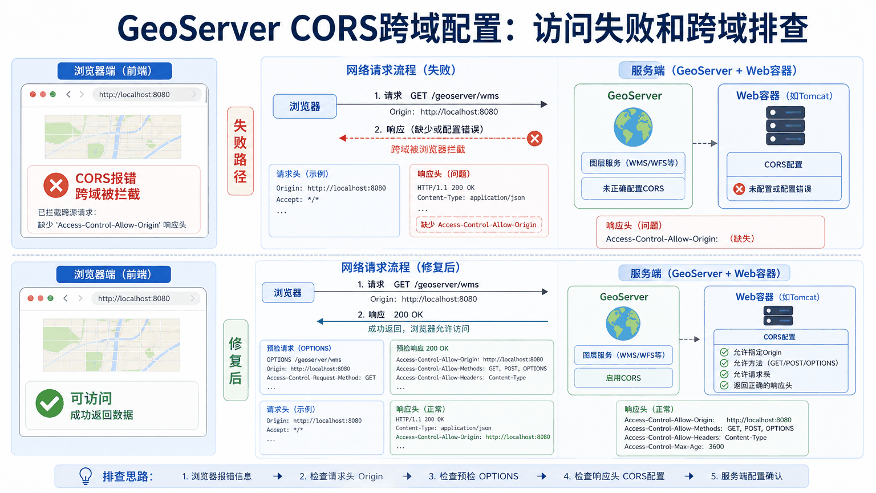Click the lightbulb icon beside 排查思路
Screen dimensions: 876x493
(x=86, y=476)
